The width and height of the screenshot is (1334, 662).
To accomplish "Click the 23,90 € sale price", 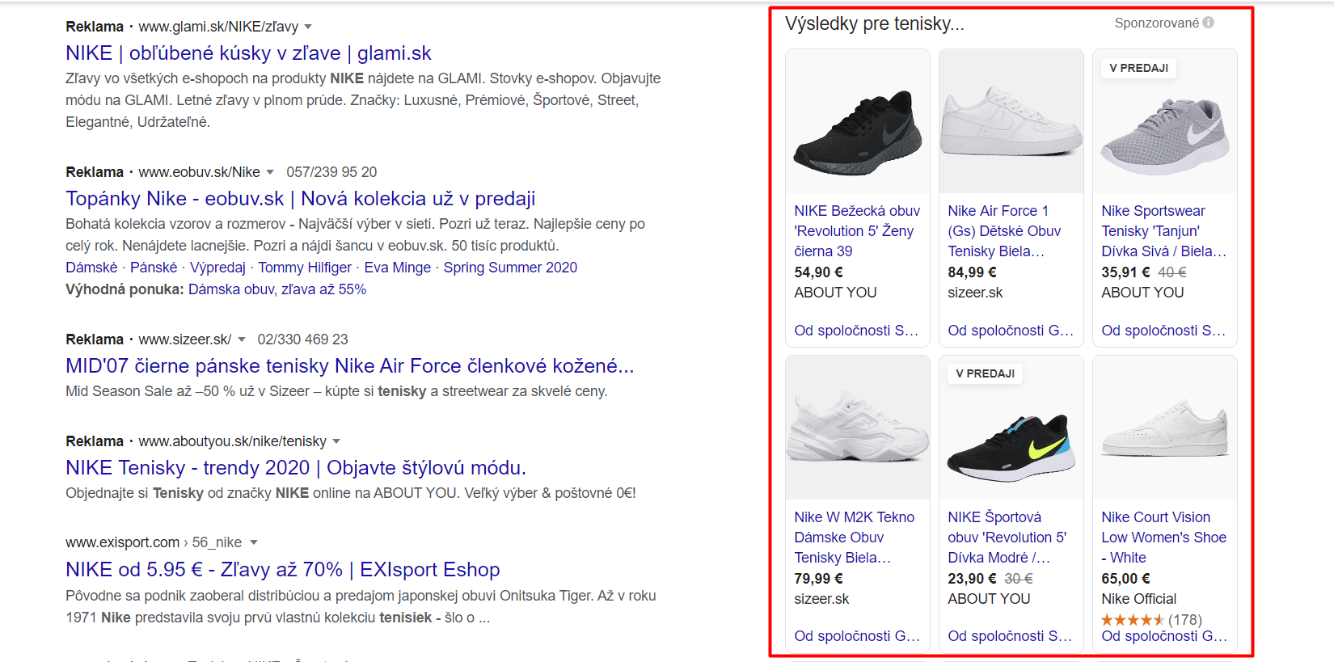I will click(972, 579).
